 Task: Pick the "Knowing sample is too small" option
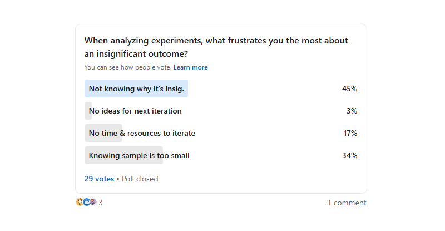pyautogui.click(x=139, y=155)
